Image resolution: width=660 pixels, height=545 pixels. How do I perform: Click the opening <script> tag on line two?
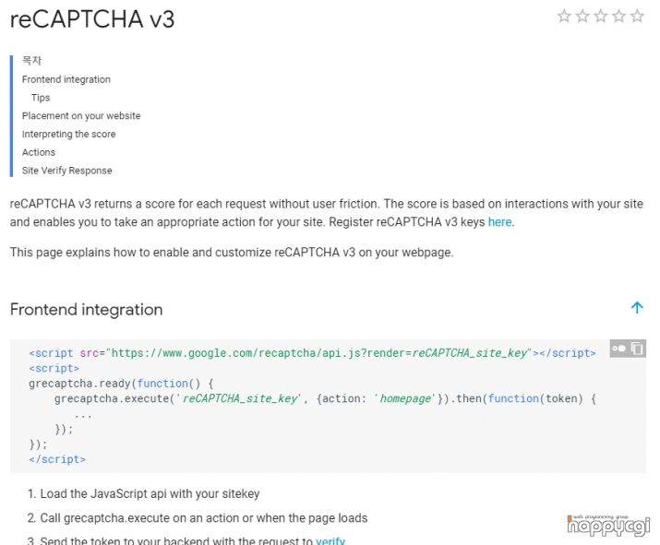pyautogui.click(x=54, y=368)
